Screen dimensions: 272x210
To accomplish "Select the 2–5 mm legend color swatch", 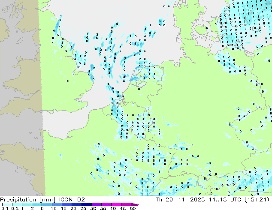I will pos(37,204).
